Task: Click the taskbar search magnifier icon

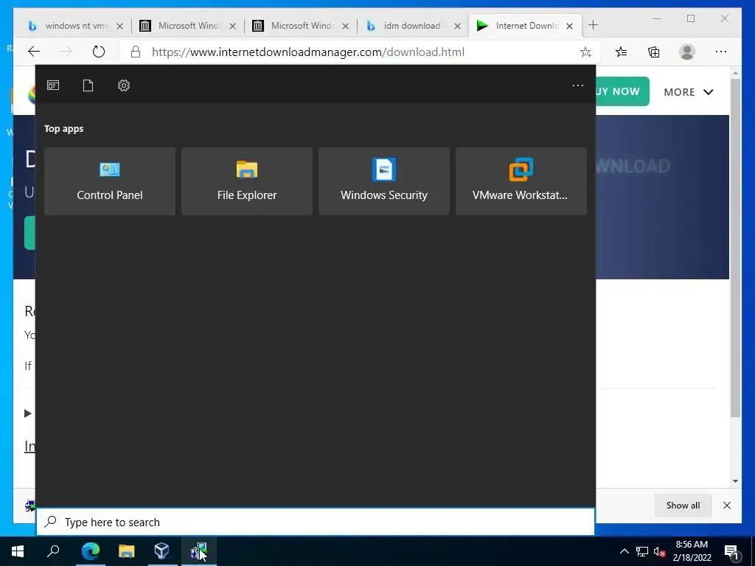Action: click(x=53, y=551)
